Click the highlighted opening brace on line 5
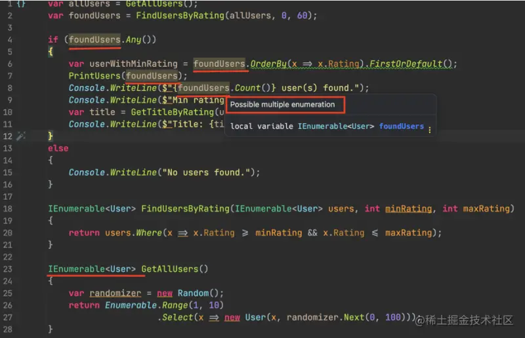This screenshot has width=525, height=338. click(x=51, y=52)
